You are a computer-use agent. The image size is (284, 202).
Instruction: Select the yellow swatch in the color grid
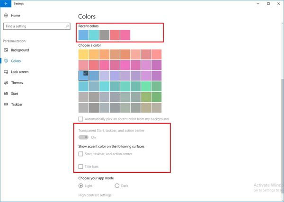[83, 54]
